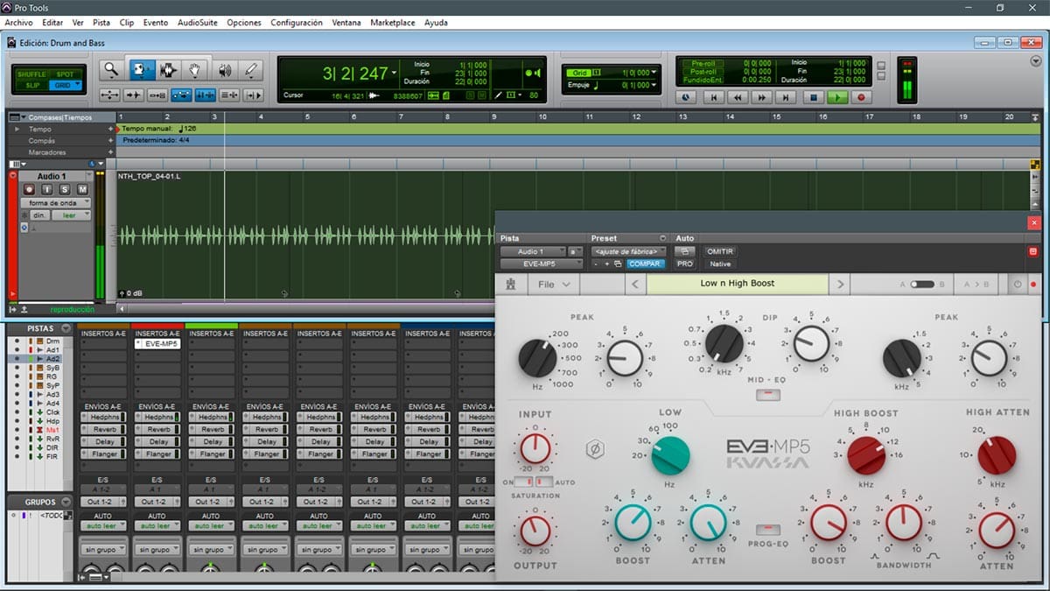Open the File dropdown in EVE-MP5

pos(554,284)
